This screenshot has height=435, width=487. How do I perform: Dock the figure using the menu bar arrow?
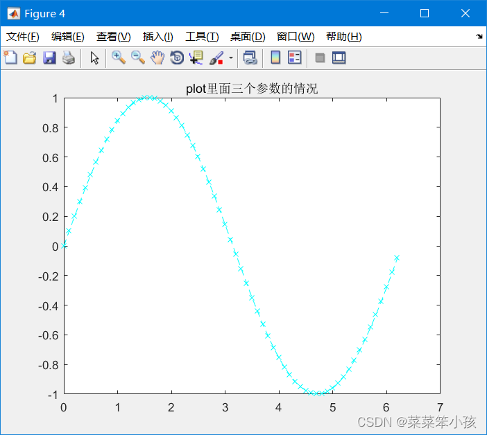[x=479, y=37]
